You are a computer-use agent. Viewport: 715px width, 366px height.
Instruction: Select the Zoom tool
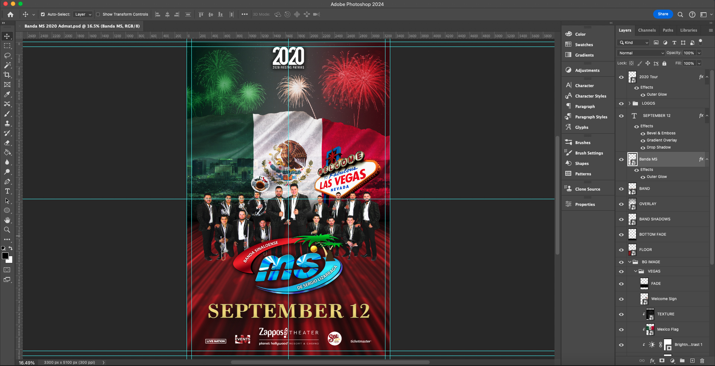7,230
